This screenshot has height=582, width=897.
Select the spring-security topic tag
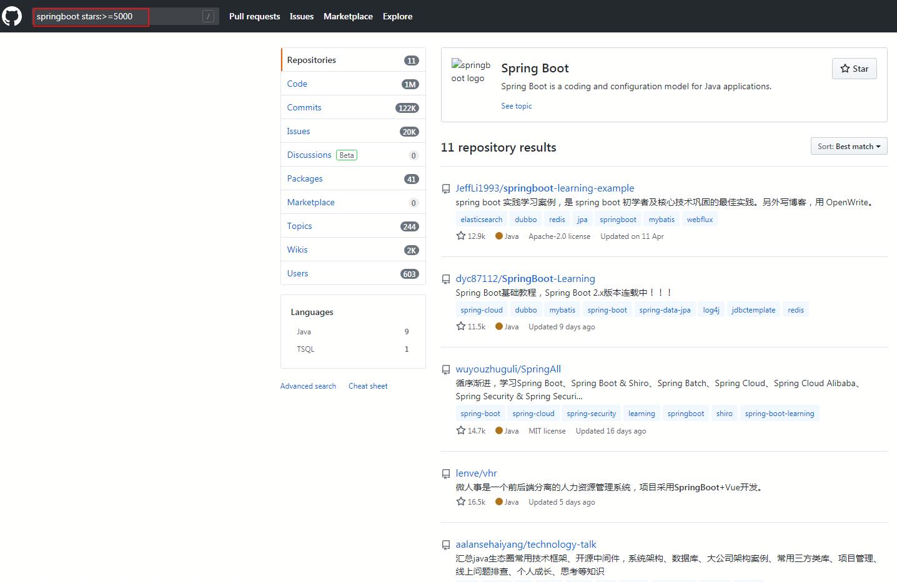coord(591,414)
